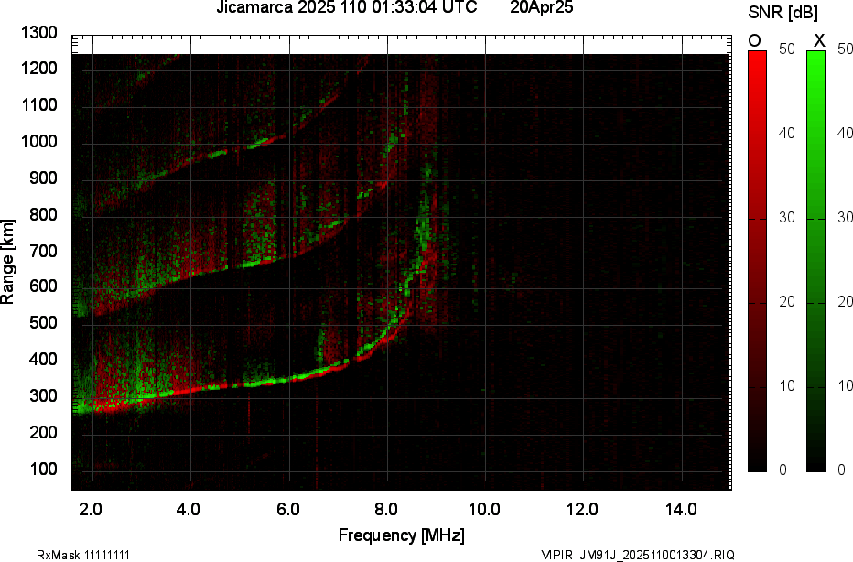Click the frequency tick label '4.0'

(x=189, y=509)
